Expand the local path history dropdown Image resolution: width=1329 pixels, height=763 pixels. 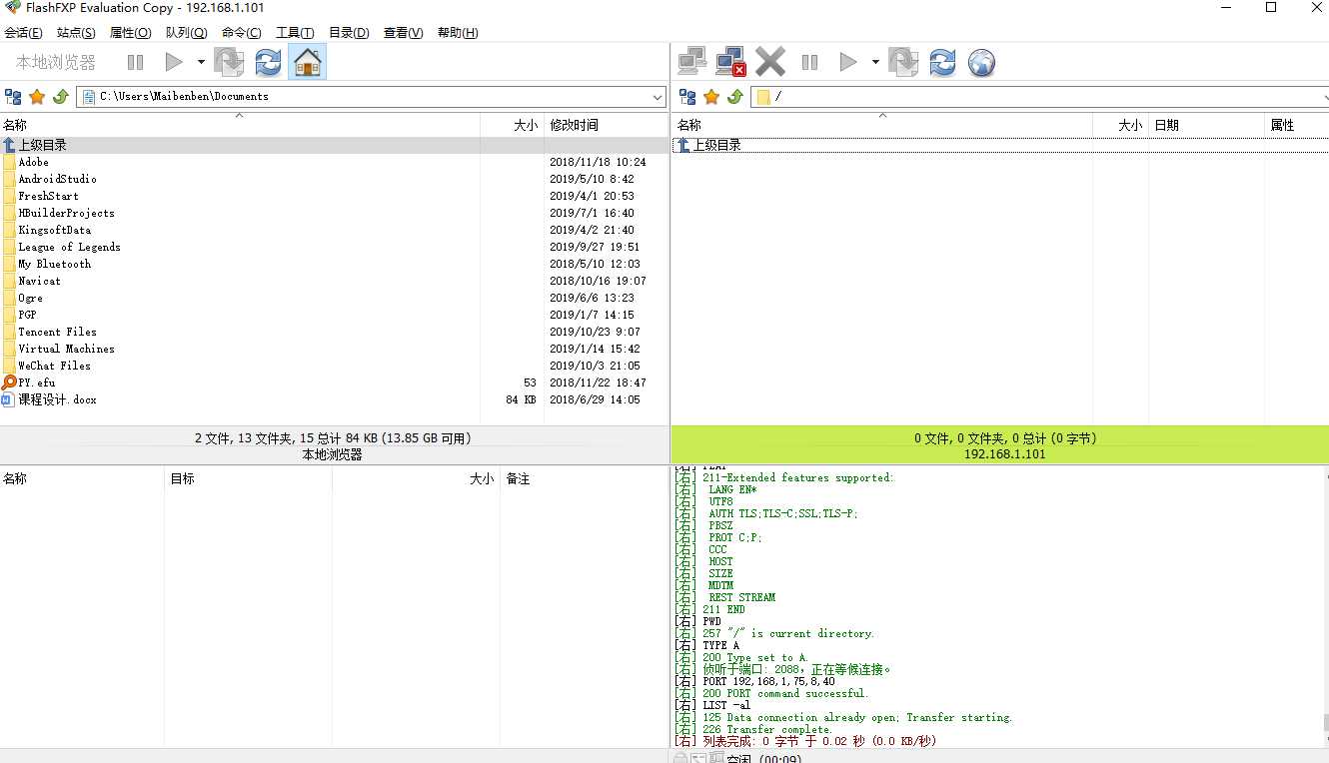point(658,97)
